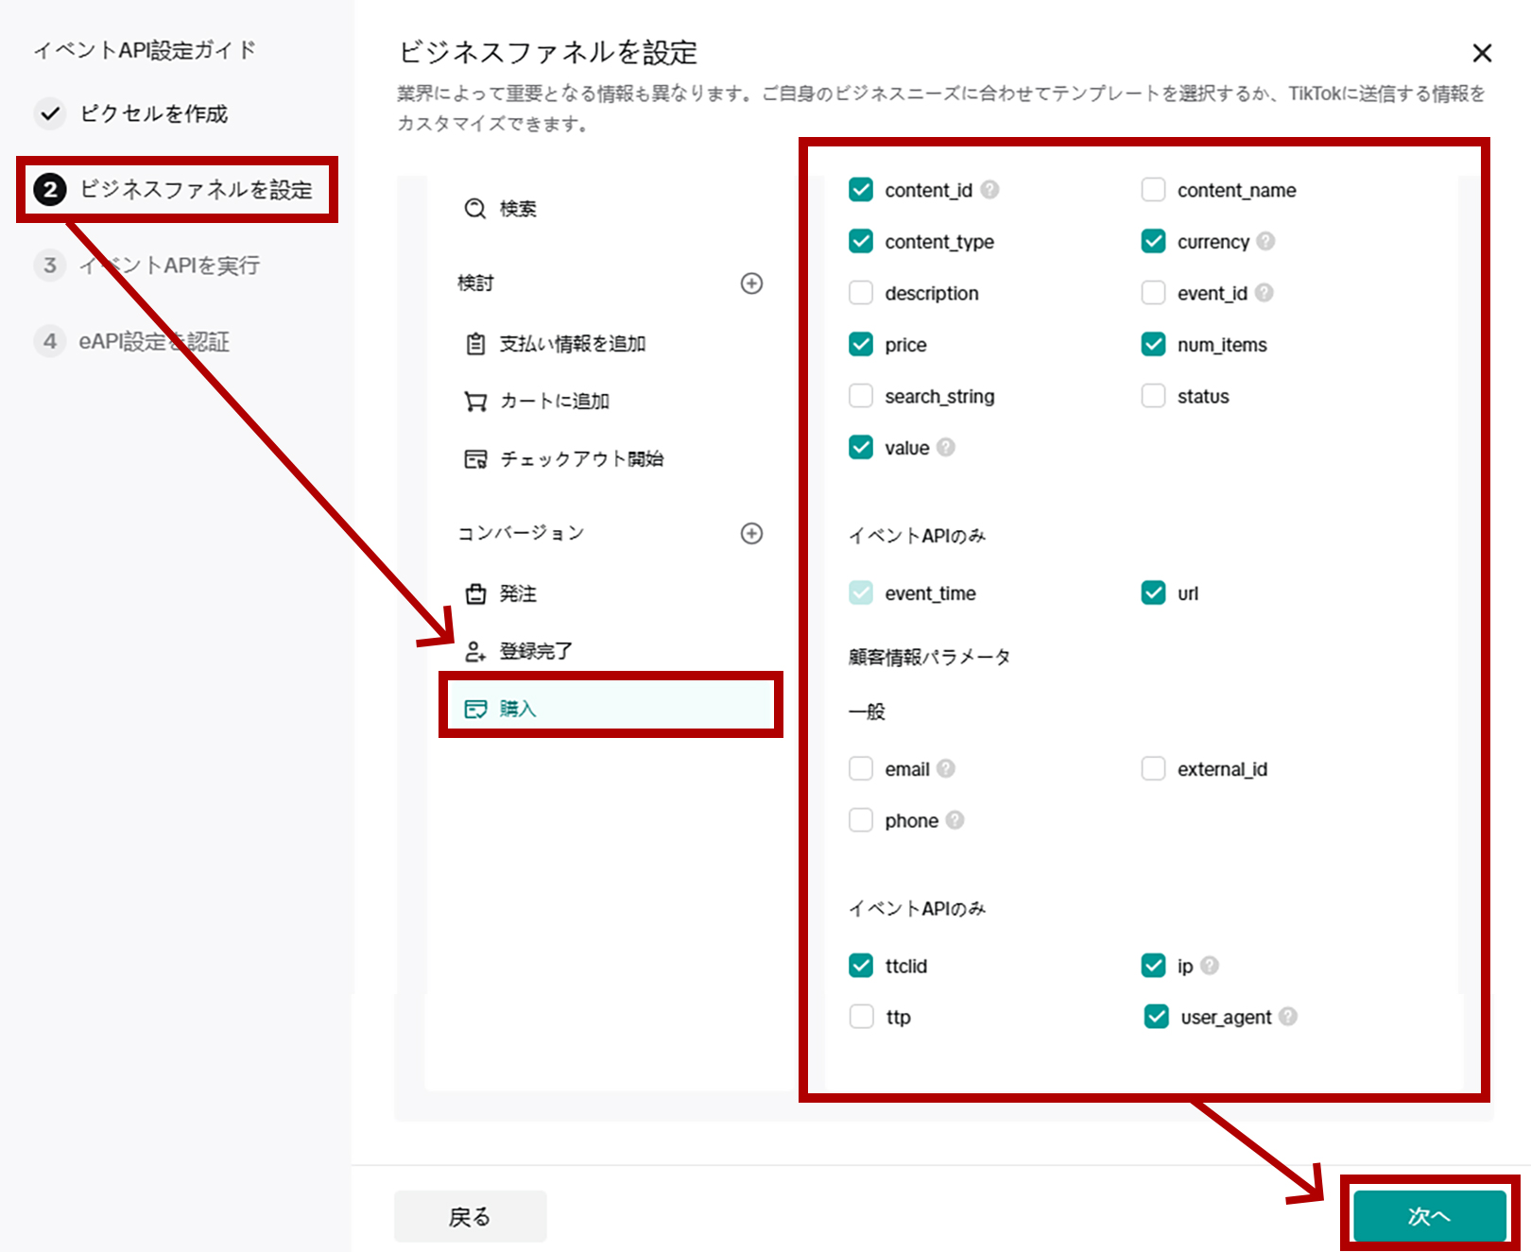Click the 戻る button

coord(470,1216)
